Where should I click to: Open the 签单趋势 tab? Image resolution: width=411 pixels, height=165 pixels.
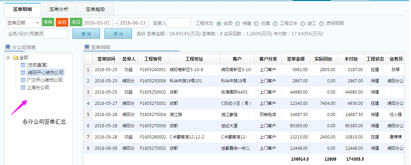point(95,9)
